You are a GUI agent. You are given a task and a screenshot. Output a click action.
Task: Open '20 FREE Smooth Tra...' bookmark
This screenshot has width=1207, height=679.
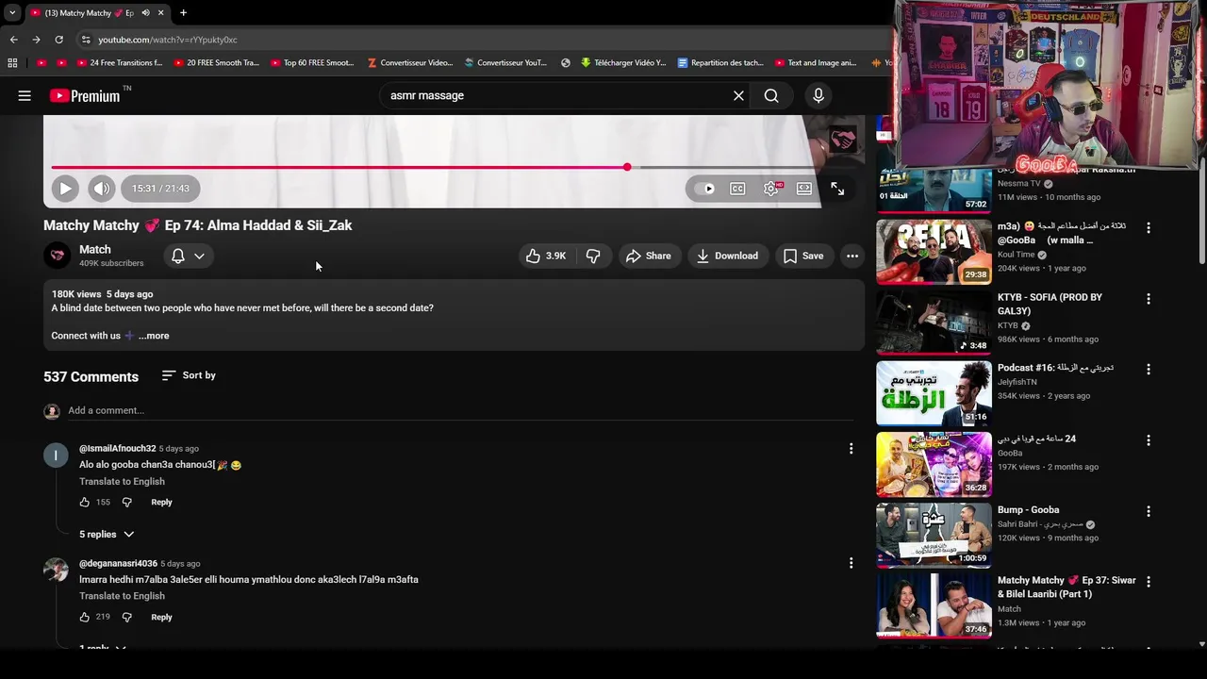(215, 63)
